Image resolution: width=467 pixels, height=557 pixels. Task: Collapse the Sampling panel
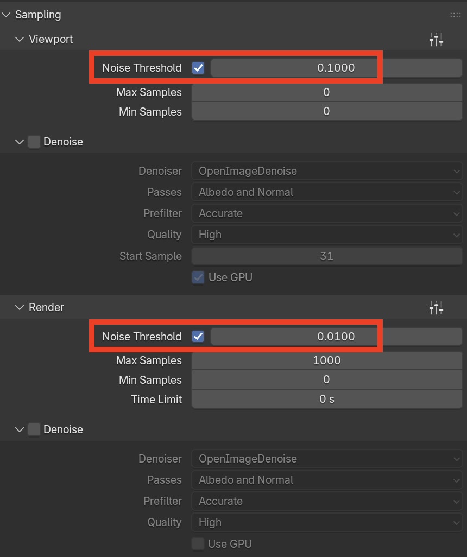[6, 15]
